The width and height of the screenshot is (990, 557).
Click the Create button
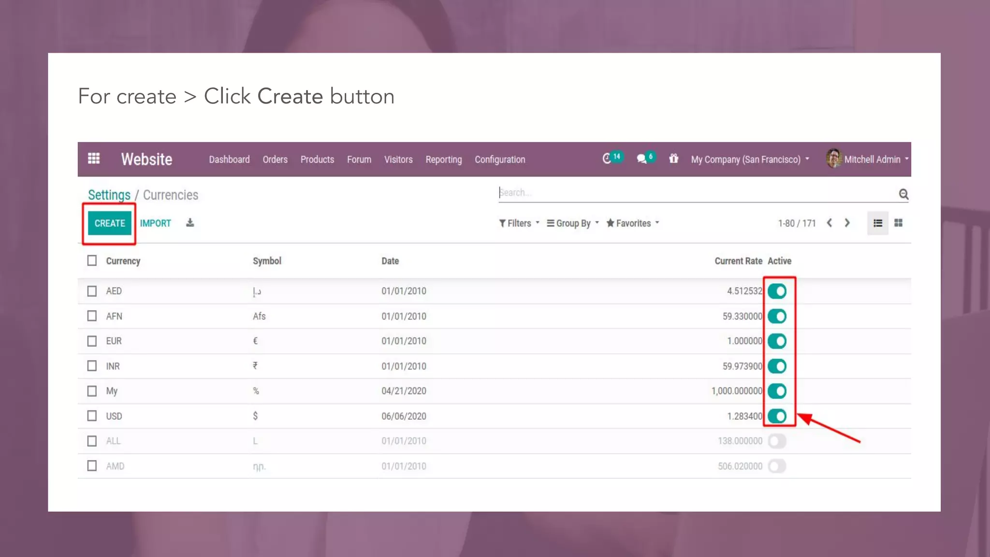(x=110, y=223)
